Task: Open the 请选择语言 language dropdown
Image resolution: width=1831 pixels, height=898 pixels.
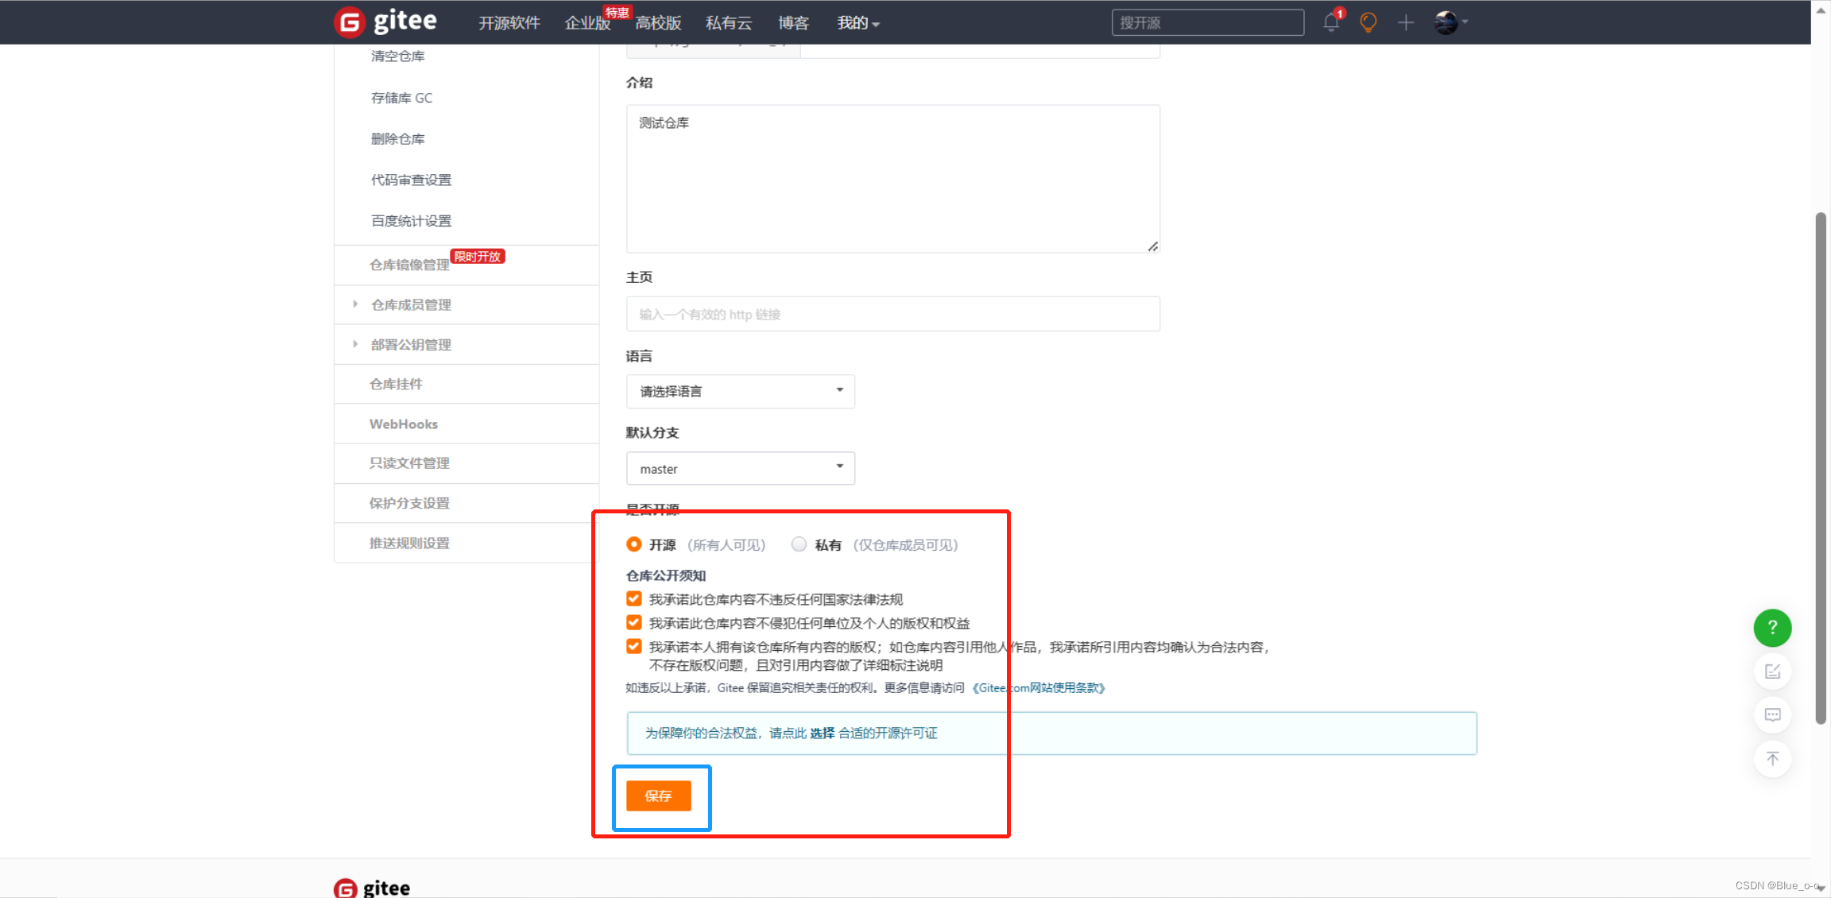Action: [x=740, y=391]
